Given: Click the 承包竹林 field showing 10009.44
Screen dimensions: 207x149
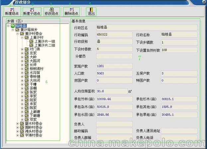Looking at the screenshot, I should (114, 99).
